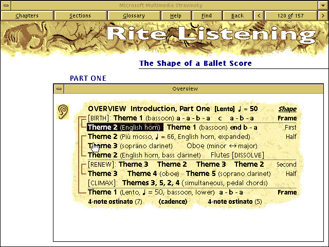Open the Overview window control menu
Viewport: 329px width, 247px height.
59,89
